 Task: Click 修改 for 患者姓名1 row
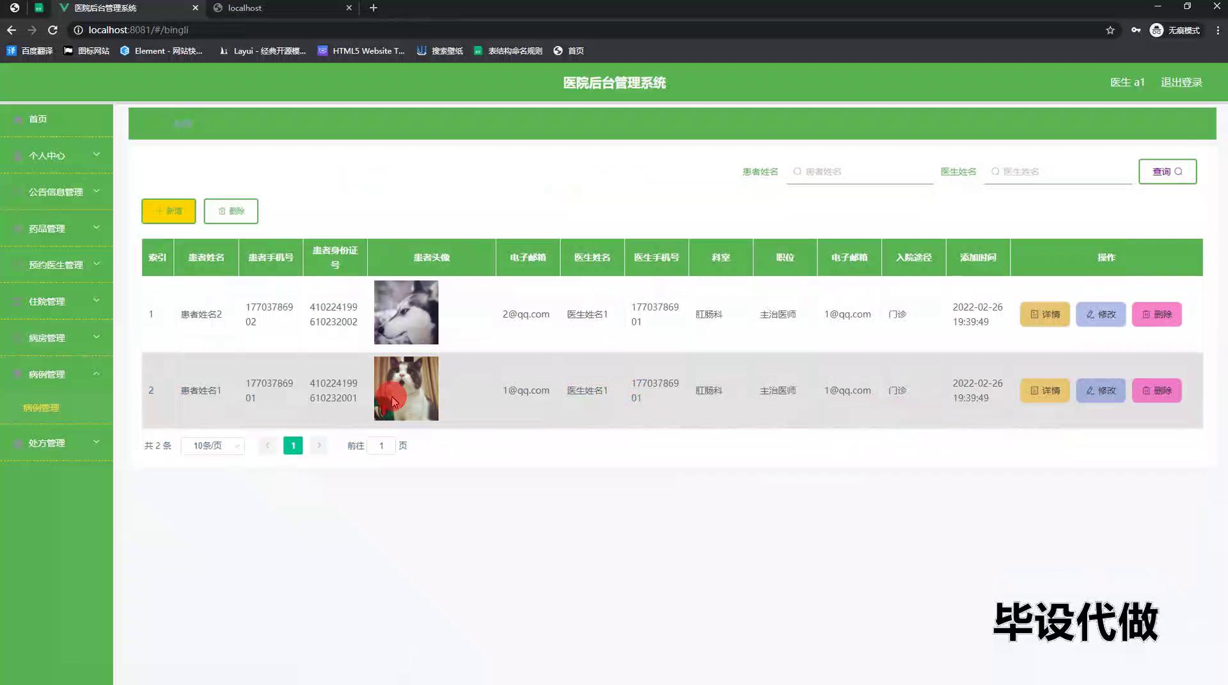(1100, 390)
